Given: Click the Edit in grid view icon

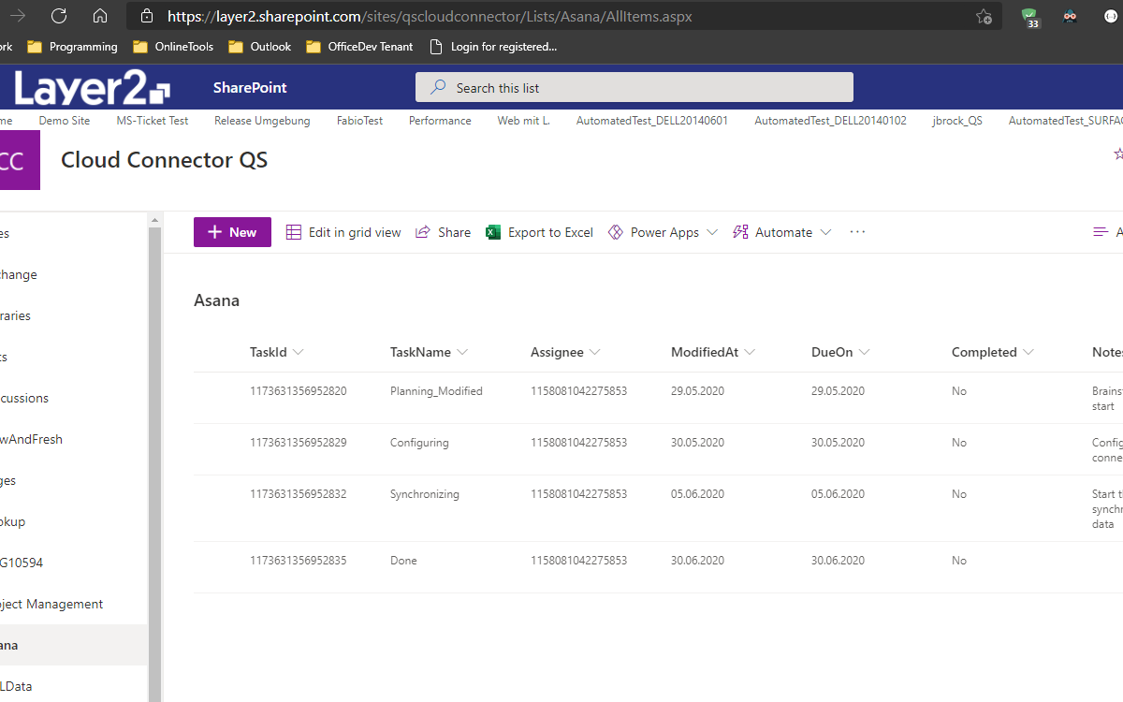Looking at the screenshot, I should (x=294, y=232).
